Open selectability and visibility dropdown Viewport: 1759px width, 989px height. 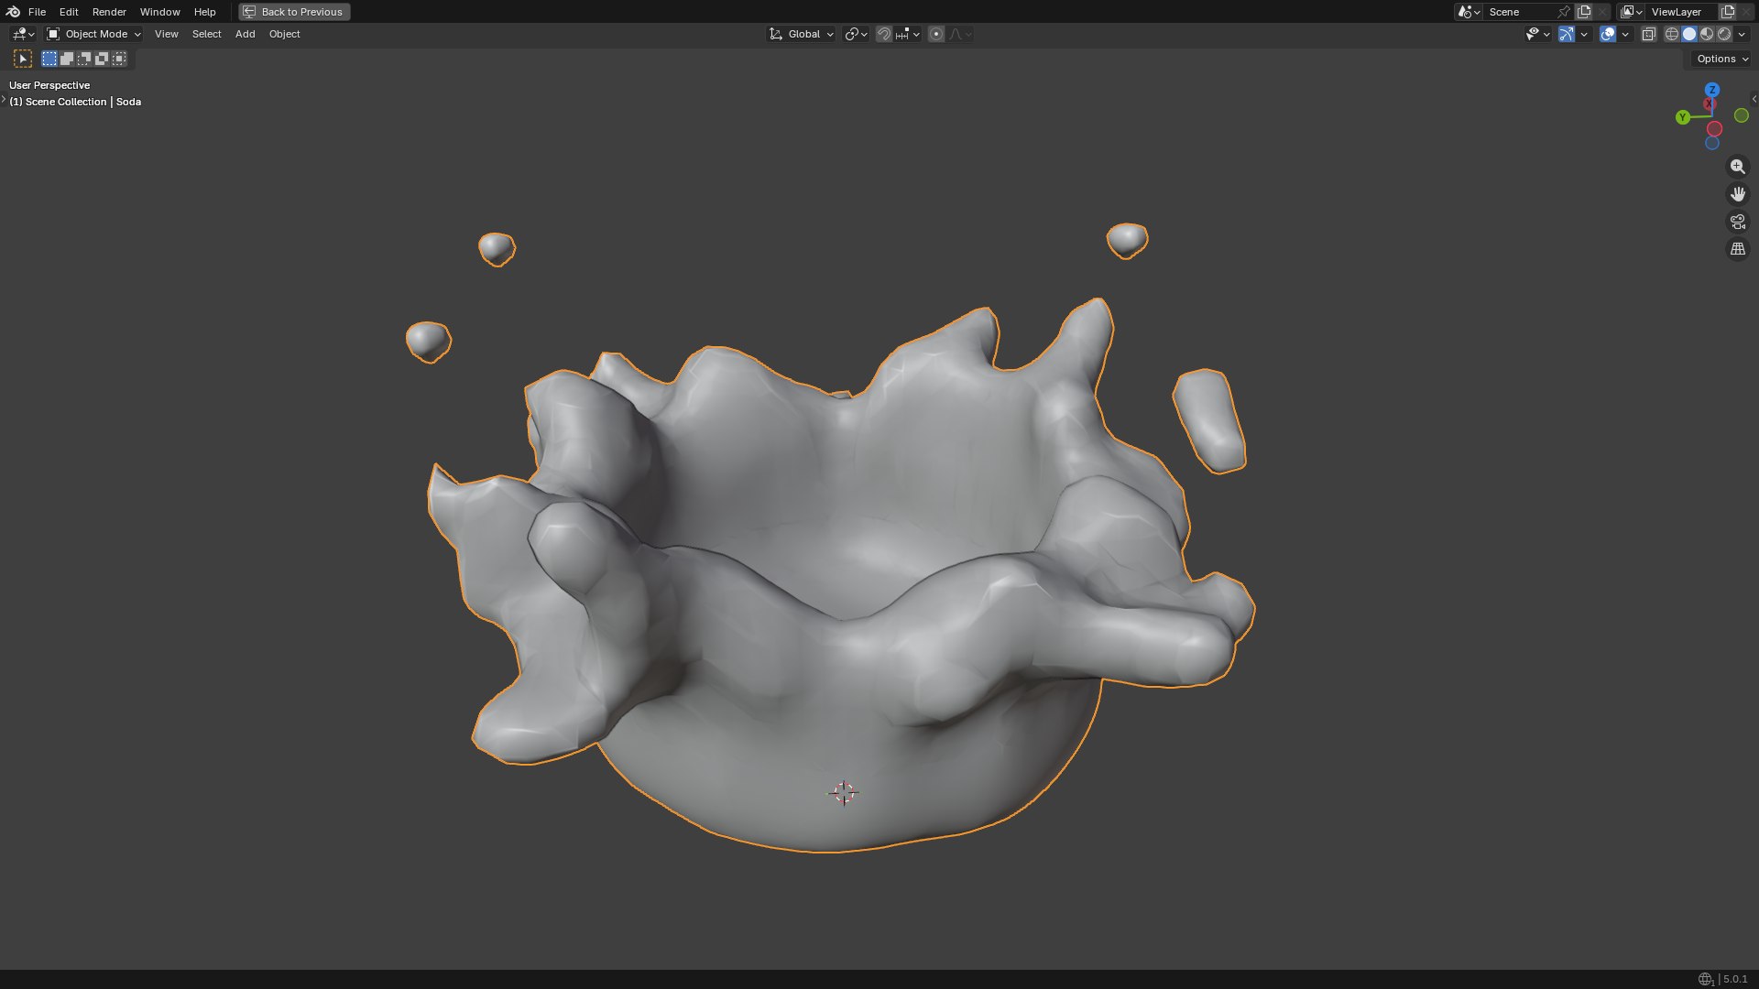[x=1537, y=34]
